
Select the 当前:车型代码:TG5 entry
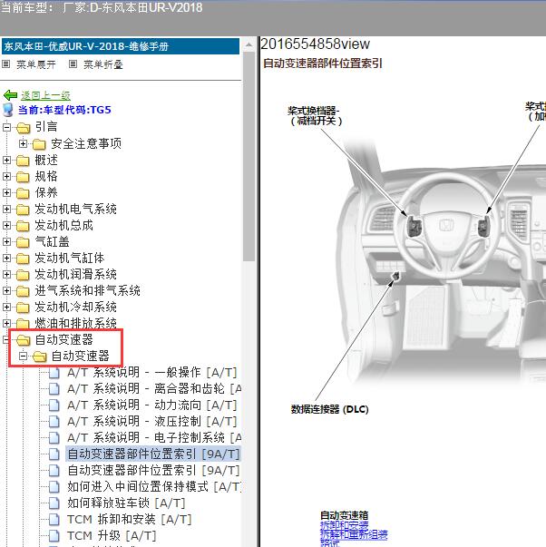(x=64, y=110)
